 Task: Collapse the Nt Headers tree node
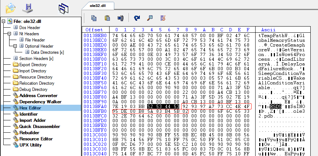(9, 34)
